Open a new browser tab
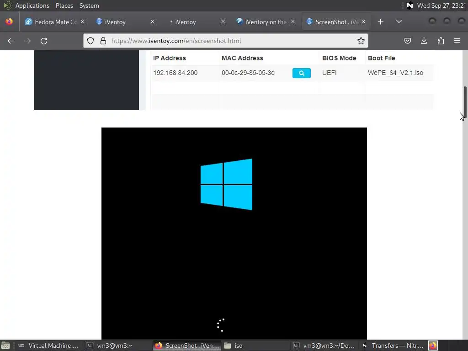This screenshot has width=468, height=351. pos(380,22)
